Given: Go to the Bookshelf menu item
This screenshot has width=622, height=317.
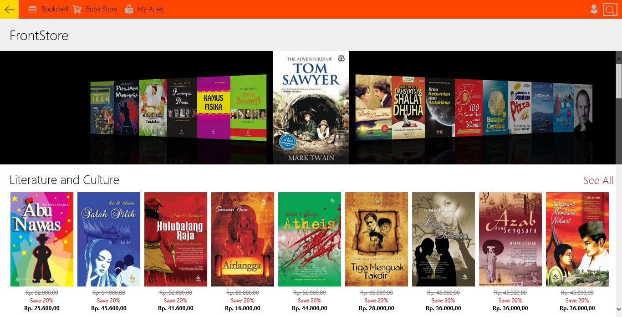Looking at the screenshot, I should tap(55, 9).
